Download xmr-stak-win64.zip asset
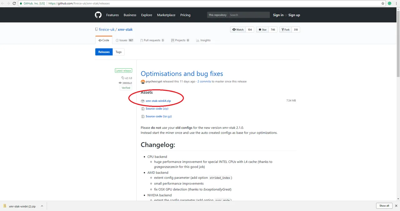This screenshot has height=211, width=400. pos(158,101)
